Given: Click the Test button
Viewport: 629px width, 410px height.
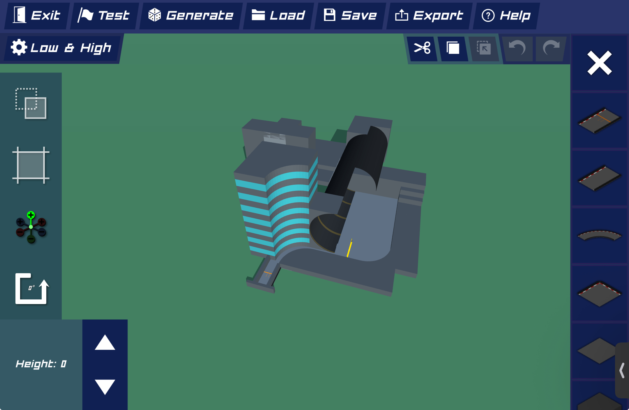Looking at the screenshot, I should click(104, 15).
